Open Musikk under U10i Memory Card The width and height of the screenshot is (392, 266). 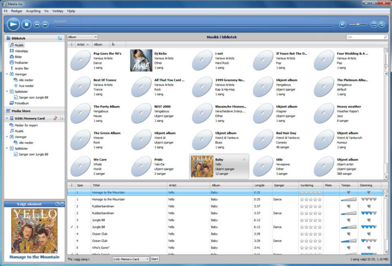click(16, 131)
